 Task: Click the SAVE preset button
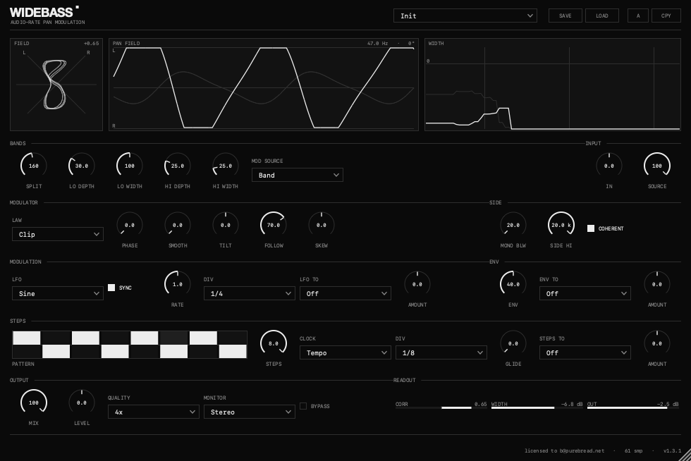point(565,16)
